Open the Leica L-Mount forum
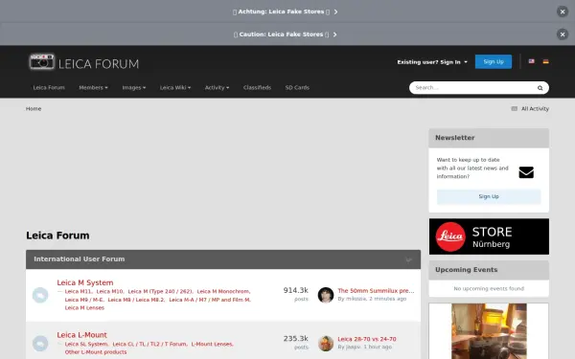Screen dimensions: 575x359 [x=81, y=335]
